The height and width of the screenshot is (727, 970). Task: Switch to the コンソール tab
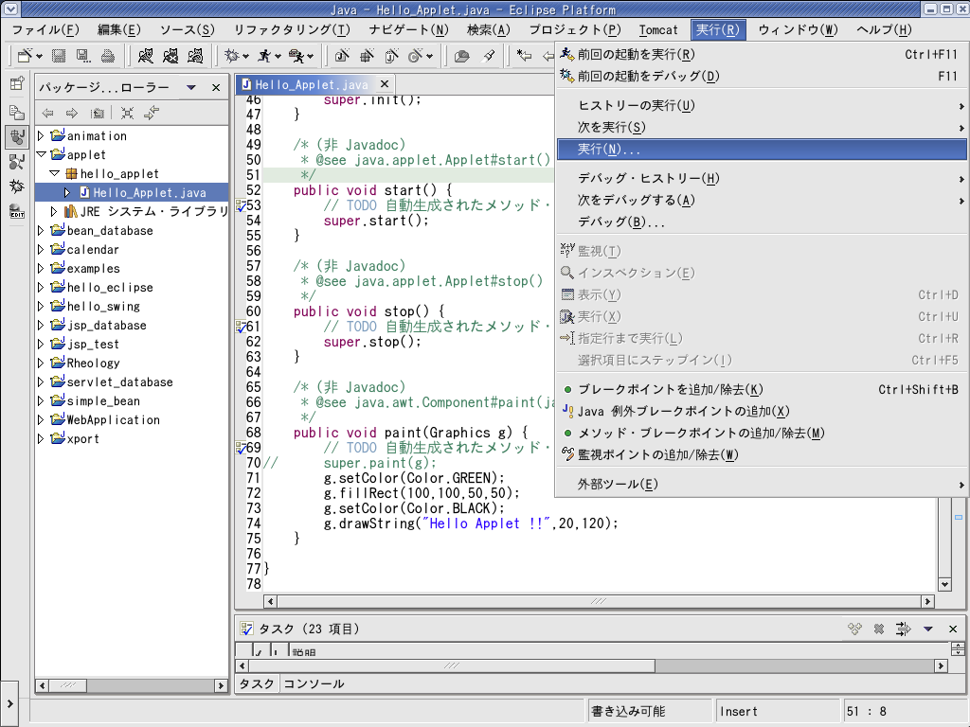pos(314,683)
